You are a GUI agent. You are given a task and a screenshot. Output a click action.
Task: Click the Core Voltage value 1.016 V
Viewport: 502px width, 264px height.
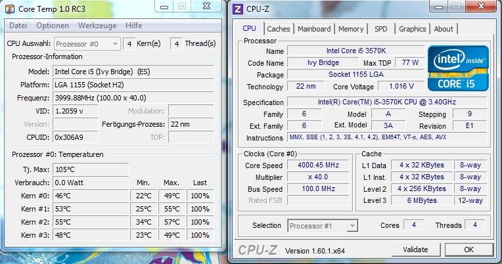(x=401, y=86)
